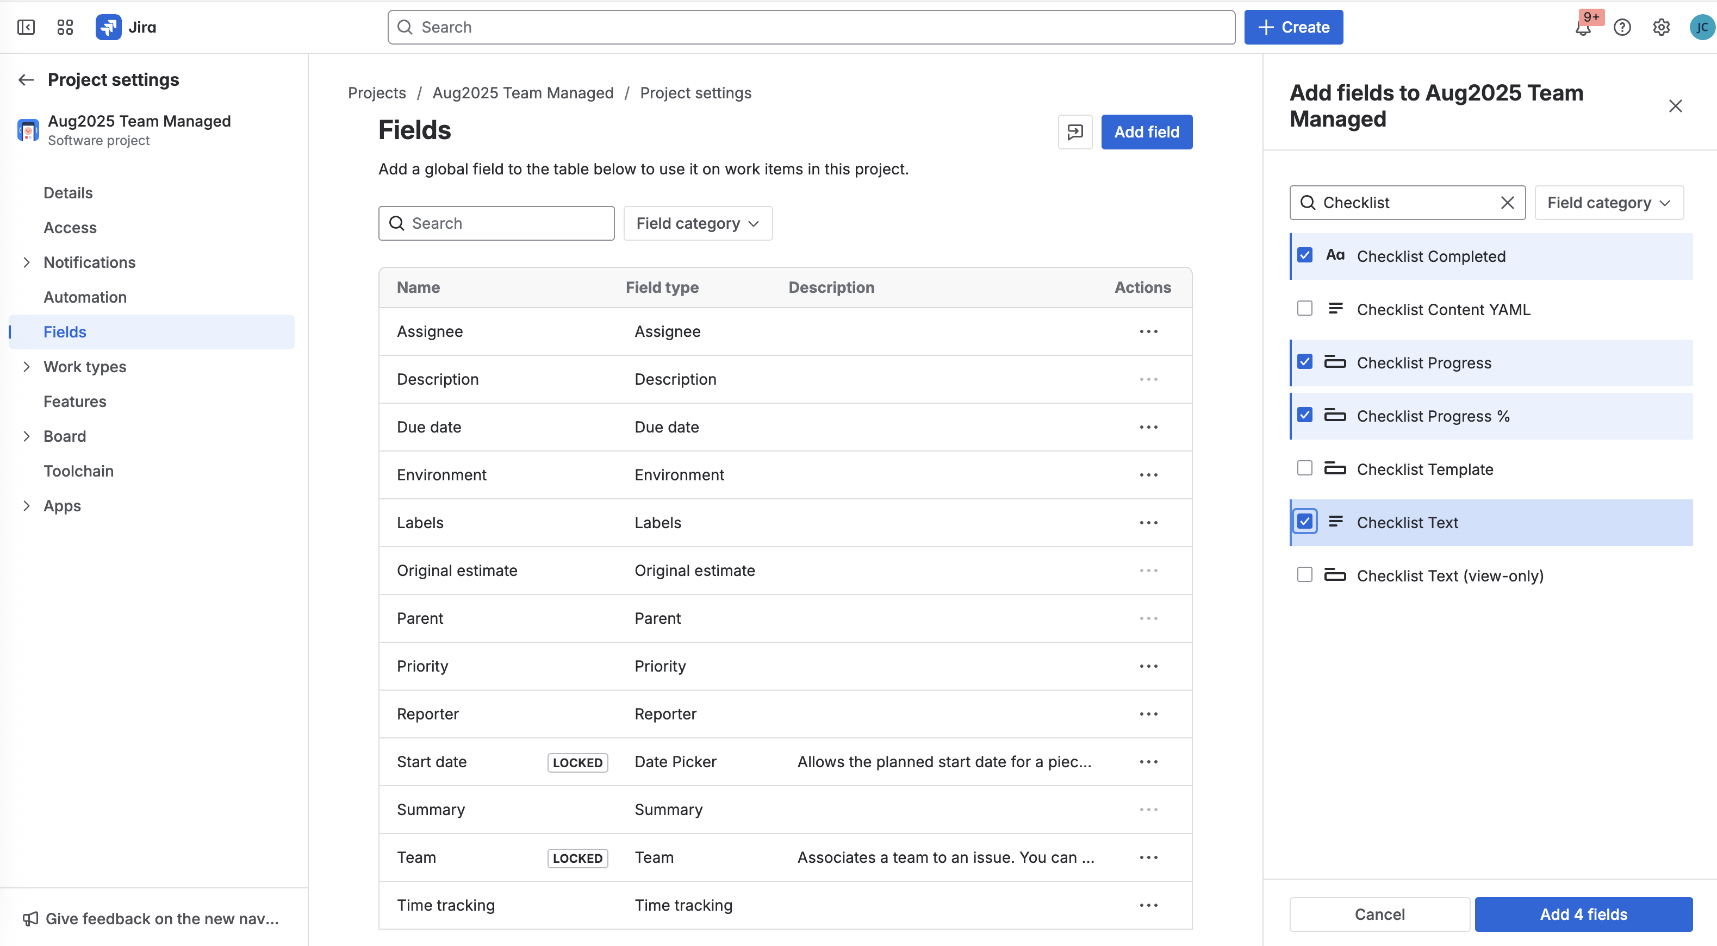Screen dimensions: 1717x946
Task: Open the notifications bell
Action: click(1583, 28)
